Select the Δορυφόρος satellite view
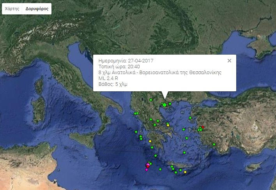276x190 pixels. (x=37, y=9)
